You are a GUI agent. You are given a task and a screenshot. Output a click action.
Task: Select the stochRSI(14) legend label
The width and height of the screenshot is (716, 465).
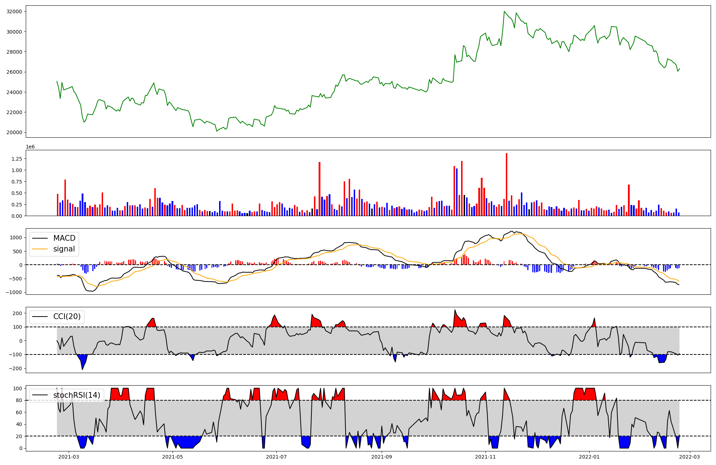[x=77, y=395]
